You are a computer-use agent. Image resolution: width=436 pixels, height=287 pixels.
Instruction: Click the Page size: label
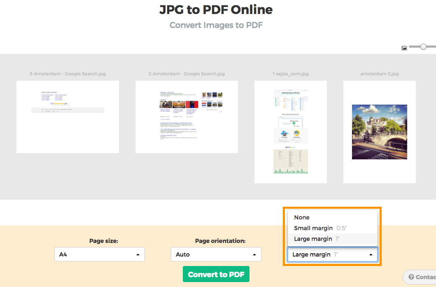tap(104, 241)
